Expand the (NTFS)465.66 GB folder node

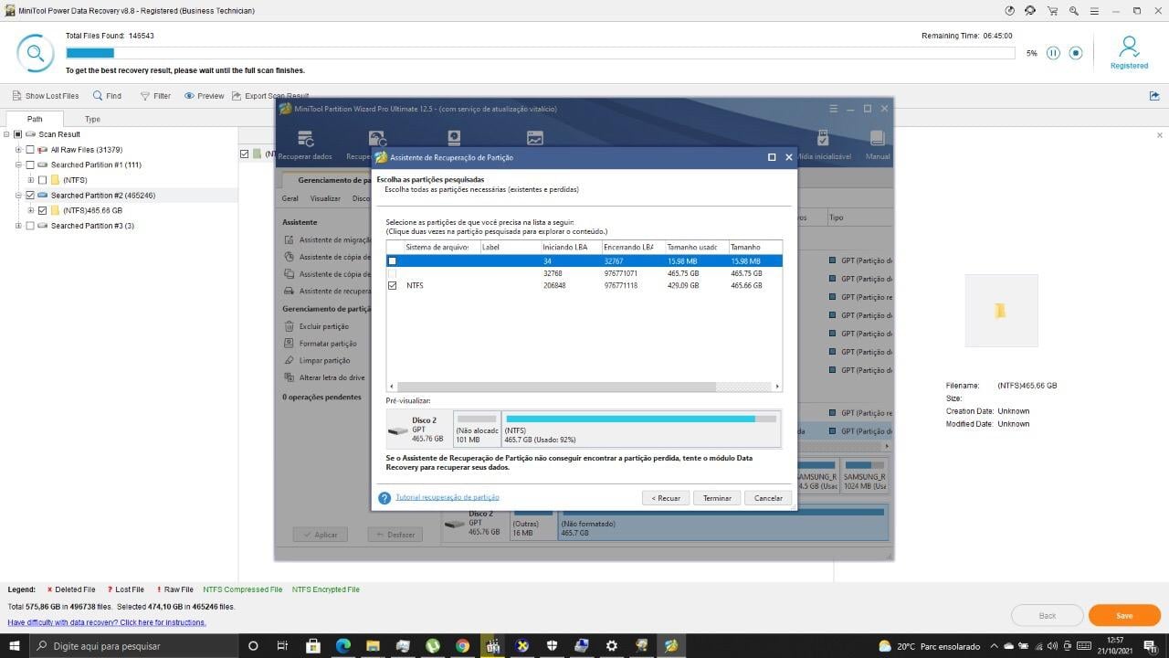pyautogui.click(x=30, y=211)
